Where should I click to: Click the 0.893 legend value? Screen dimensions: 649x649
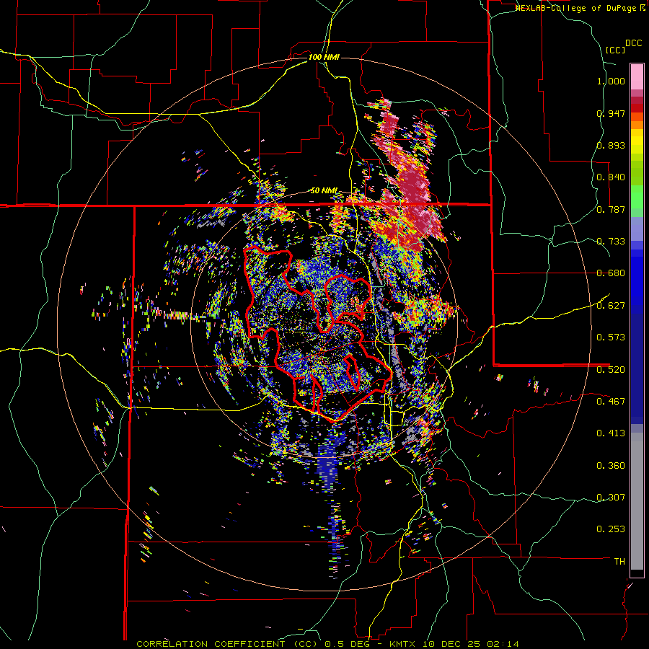(611, 145)
